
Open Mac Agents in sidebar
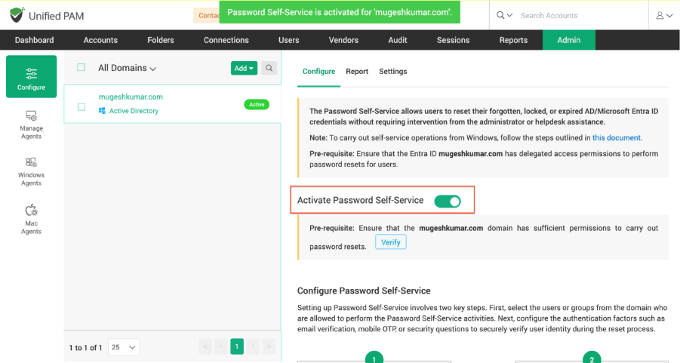coord(31,218)
